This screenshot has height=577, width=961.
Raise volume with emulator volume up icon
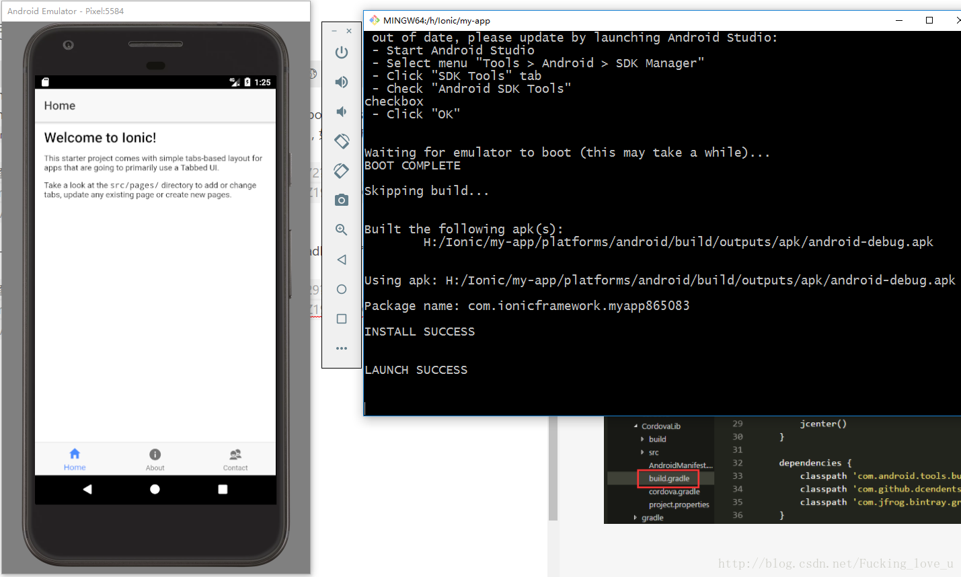[x=342, y=82]
